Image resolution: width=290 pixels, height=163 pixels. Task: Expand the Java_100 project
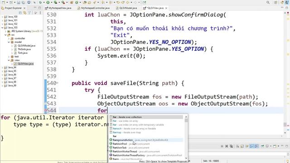coord(2,17)
